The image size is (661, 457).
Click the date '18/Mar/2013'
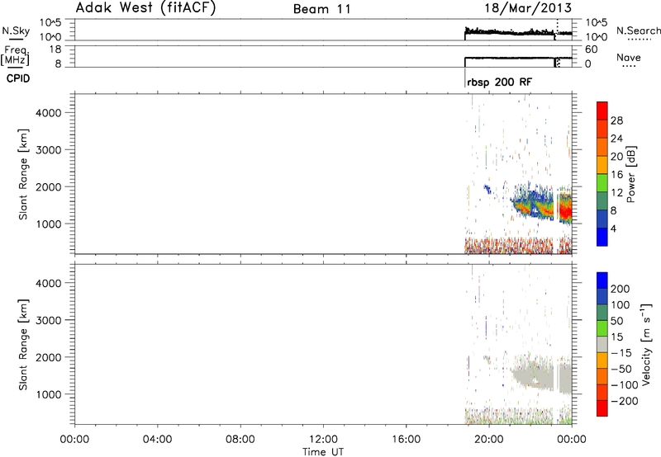pyautogui.click(x=528, y=8)
